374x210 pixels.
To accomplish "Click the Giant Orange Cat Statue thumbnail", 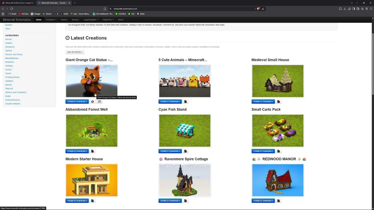I will pos(91,81).
